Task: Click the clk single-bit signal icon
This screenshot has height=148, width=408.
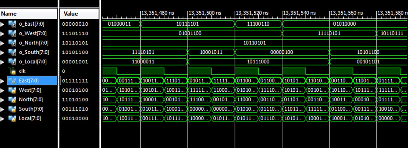Action: (x=12, y=71)
